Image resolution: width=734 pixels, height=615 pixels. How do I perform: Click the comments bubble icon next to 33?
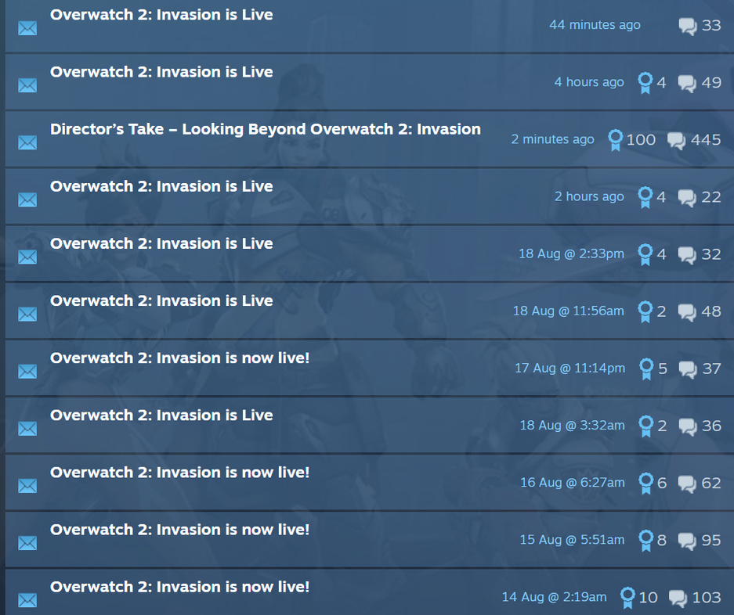pos(688,26)
